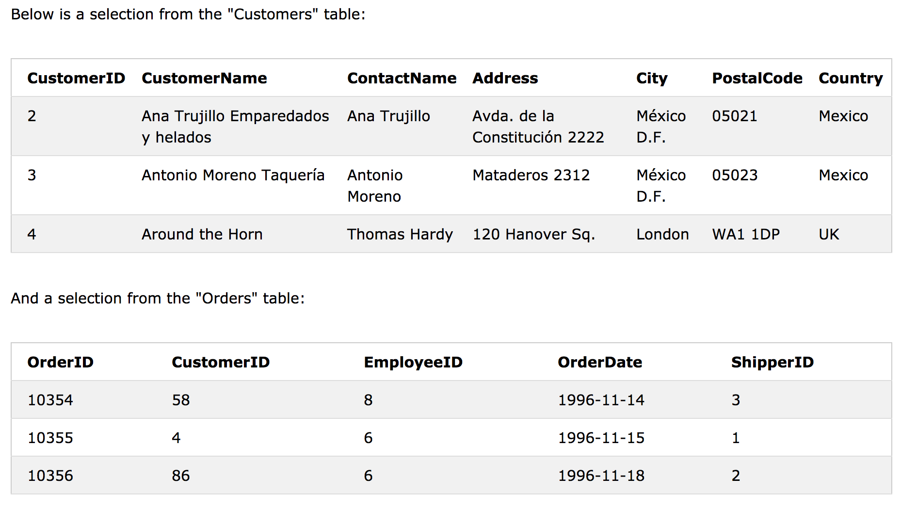The image size is (901, 509).
Task: Click the OrderDate column header
Action: point(600,362)
